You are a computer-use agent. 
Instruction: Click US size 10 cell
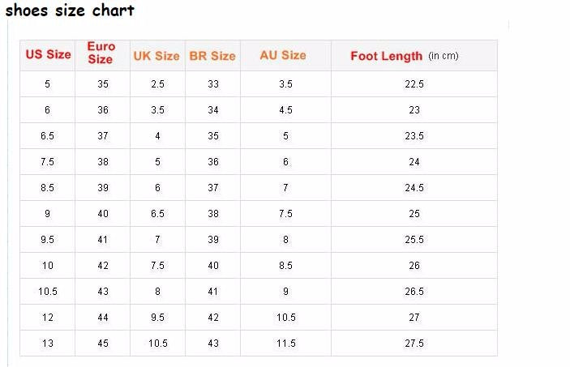48,266
